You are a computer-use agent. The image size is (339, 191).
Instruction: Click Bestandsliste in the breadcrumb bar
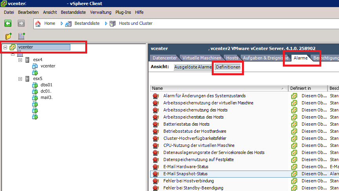coord(88,24)
